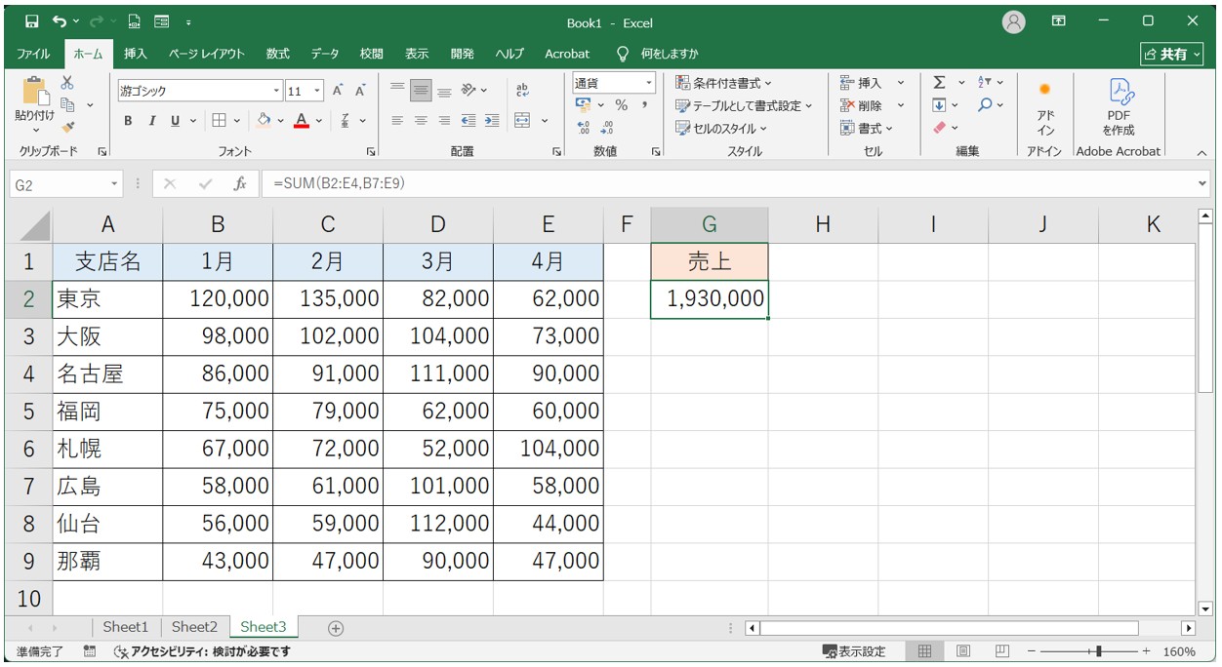Switch to the 挿入 ribbon tab
Viewport: 1222px width, 667px height.
[136, 54]
